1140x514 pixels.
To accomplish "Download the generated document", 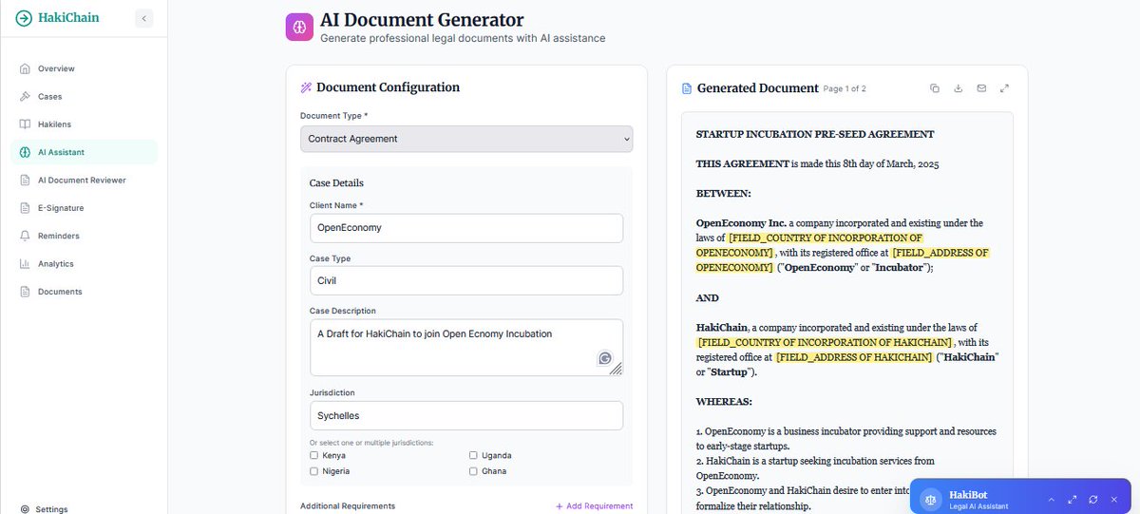I will tap(959, 88).
